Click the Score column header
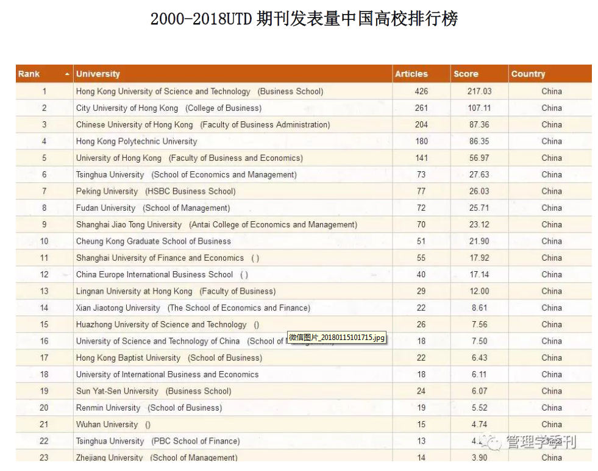The width and height of the screenshot is (598, 471). [x=466, y=74]
